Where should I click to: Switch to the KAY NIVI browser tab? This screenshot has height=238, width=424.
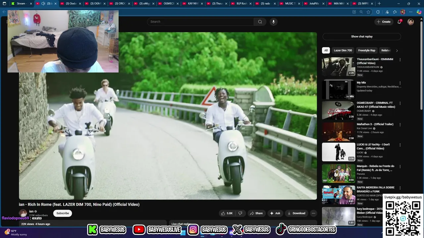click(x=193, y=4)
